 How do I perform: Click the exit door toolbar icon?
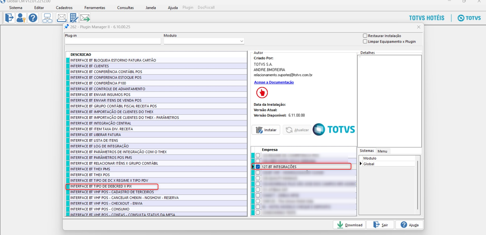9,18
